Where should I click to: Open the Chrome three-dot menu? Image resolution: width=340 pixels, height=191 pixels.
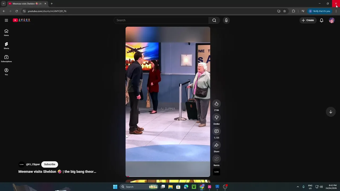[x=336, y=11]
